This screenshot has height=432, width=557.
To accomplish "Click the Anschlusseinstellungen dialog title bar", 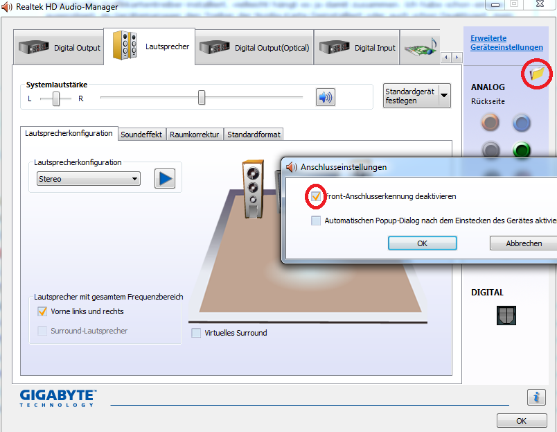I will (419, 167).
